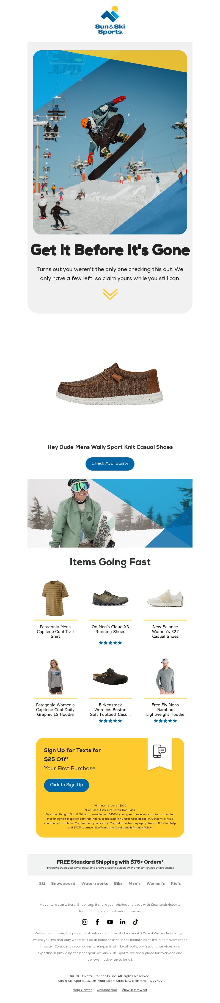Click the View in Browser link
220x1003 pixels.
[x=134, y=989]
